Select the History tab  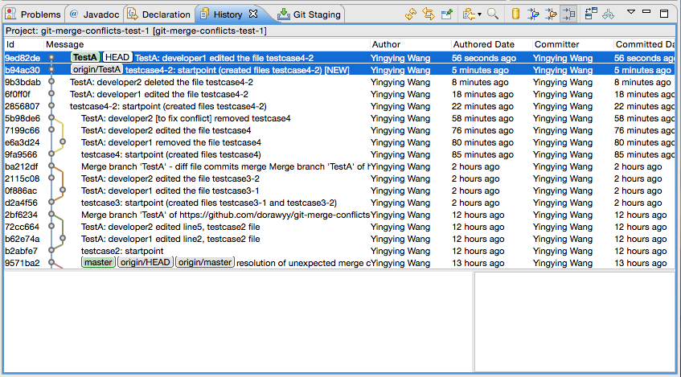(228, 14)
